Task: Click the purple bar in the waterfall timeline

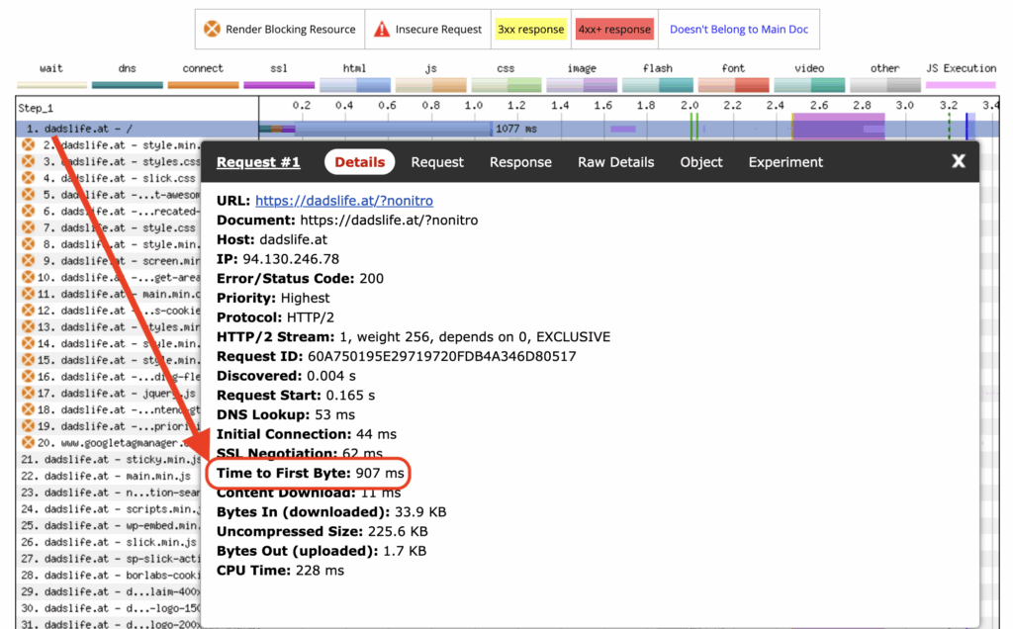Action: coord(837,129)
